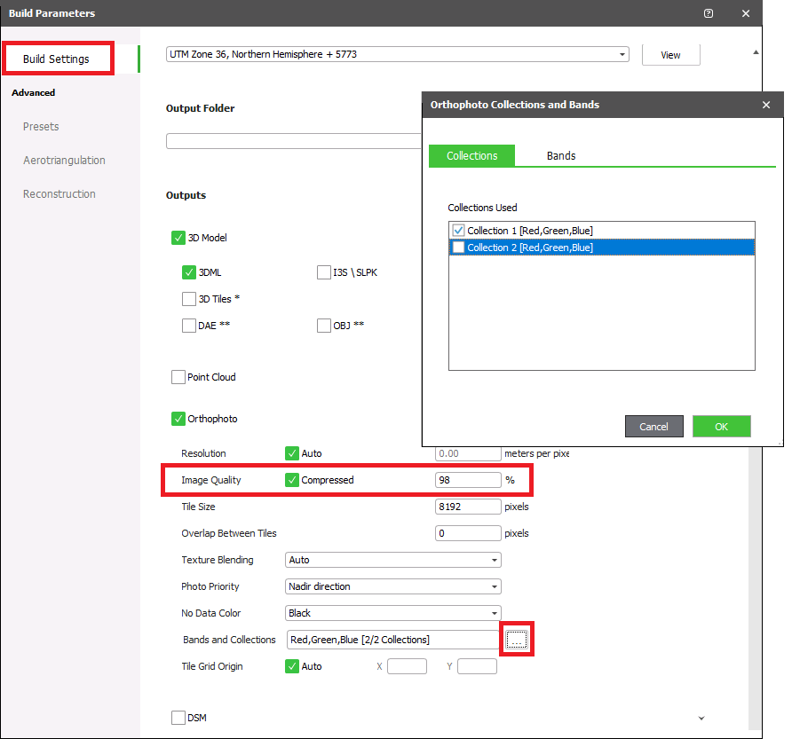Close the Orthophoto Collections and Bands dialog
Image resolution: width=792 pixels, height=739 pixels.
click(766, 105)
